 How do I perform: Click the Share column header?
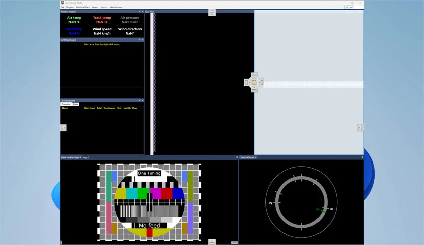pyautogui.click(x=135, y=108)
